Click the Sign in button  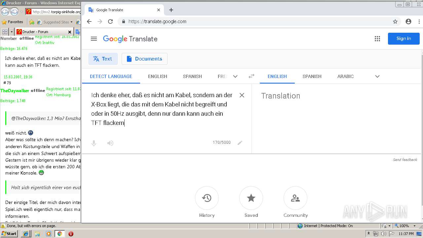point(404,39)
